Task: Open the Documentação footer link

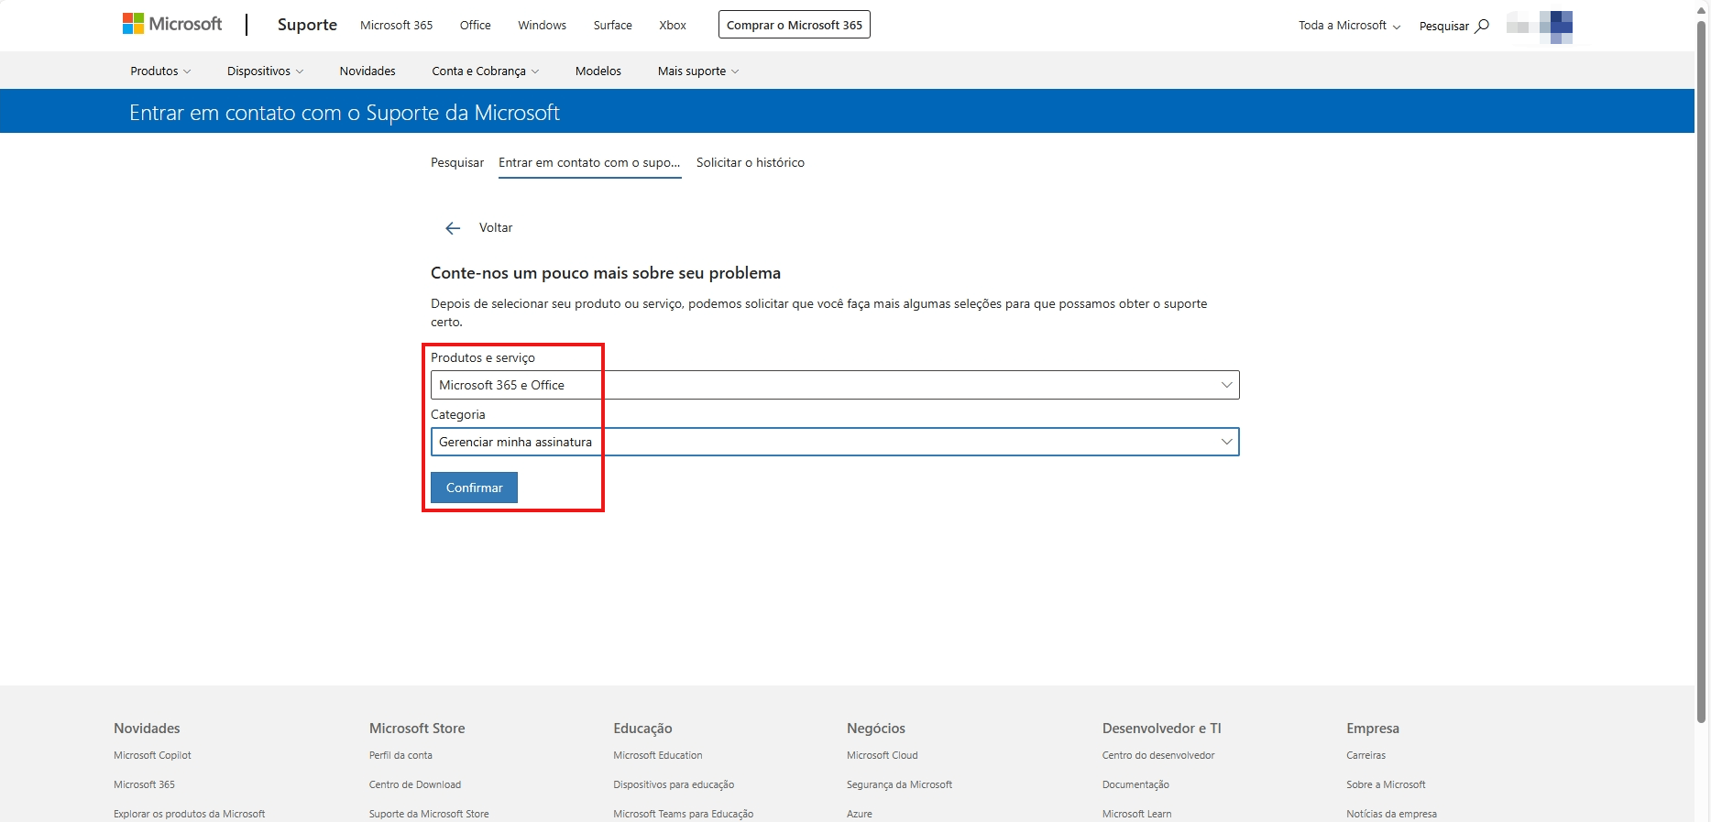Action: tap(1135, 784)
